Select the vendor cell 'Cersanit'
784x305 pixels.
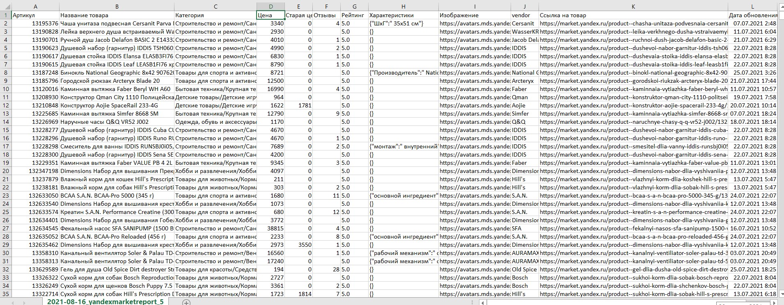click(x=525, y=23)
